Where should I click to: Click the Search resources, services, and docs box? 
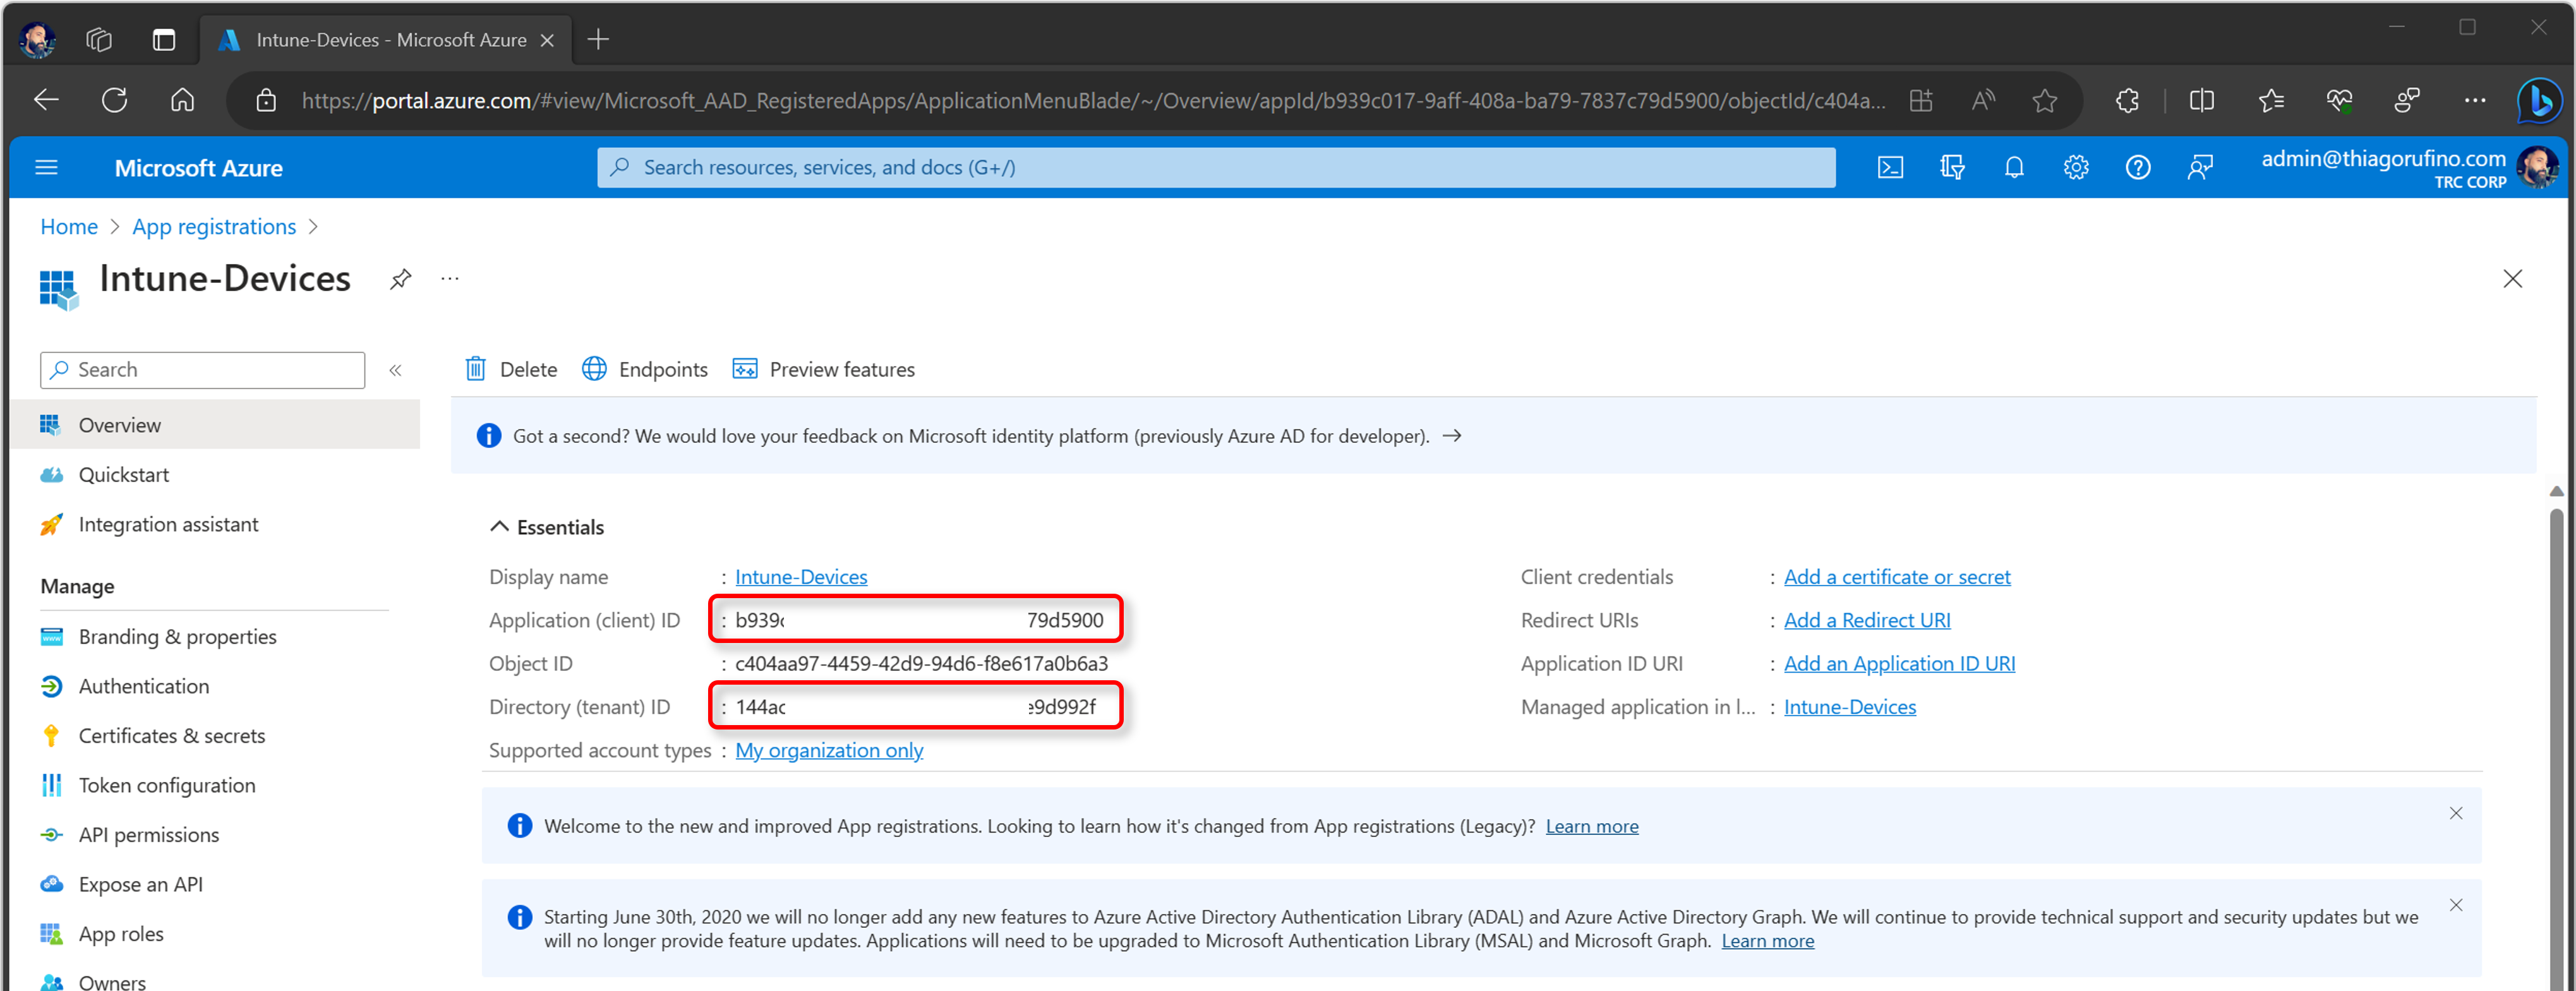[1216, 167]
